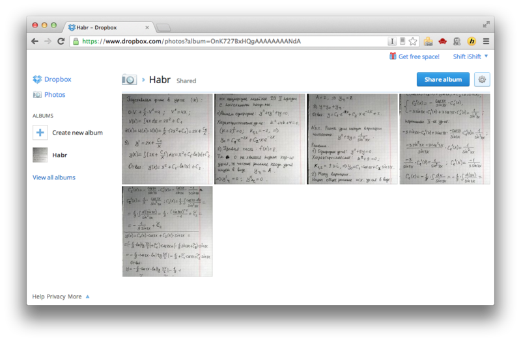
Task: Open a new browser tab
Action: pos(163,27)
